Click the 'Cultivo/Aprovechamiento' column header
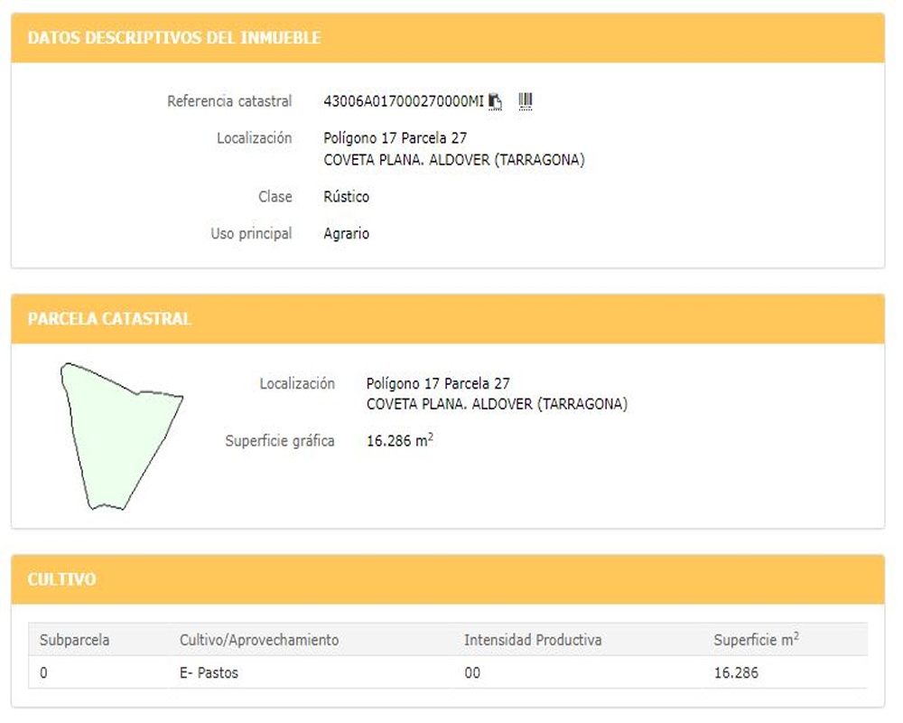This screenshot has width=903, height=723. pyautogui.click(x=259, y=640)
